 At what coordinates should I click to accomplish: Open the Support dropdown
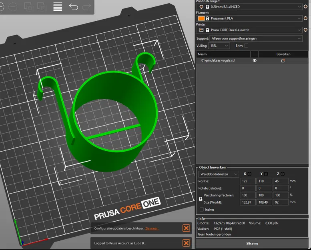click(256, 38)
